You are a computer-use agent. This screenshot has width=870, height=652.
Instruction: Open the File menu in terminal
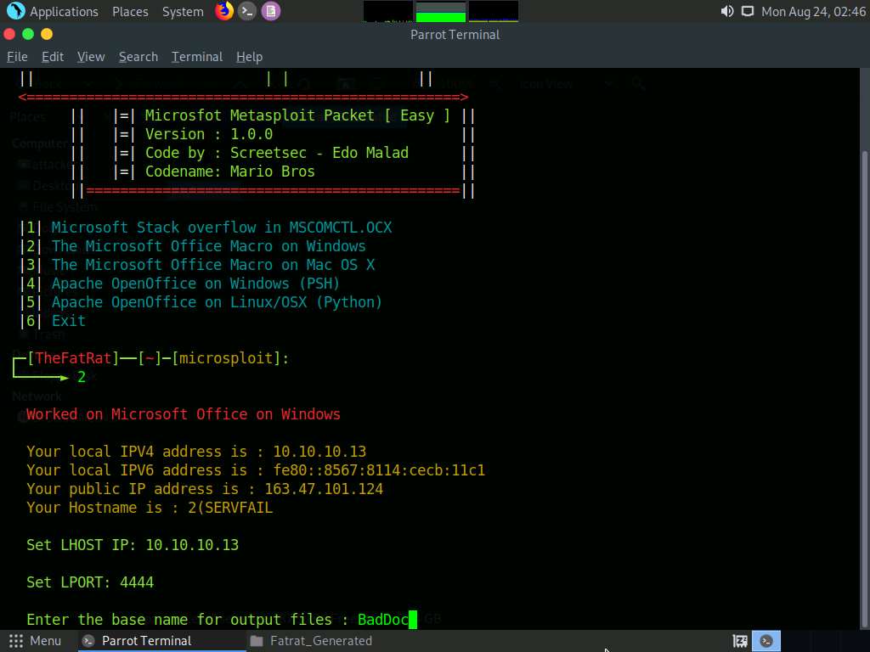pos(17,57)
